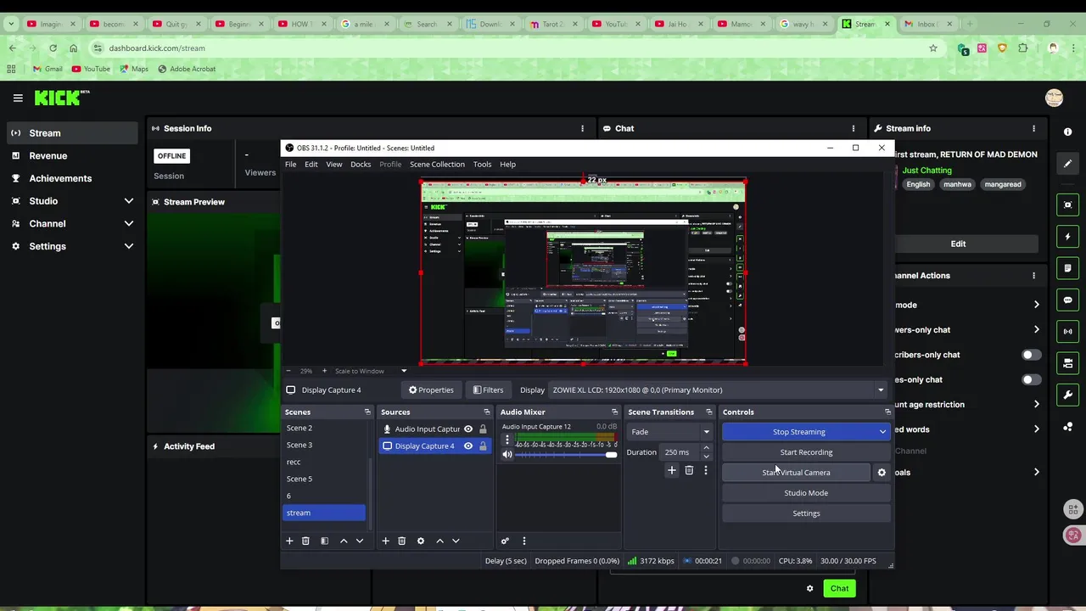This screenshot has height=611, width=1086.
Task: Open the OBS Edit menu
Action: point(311,165)
